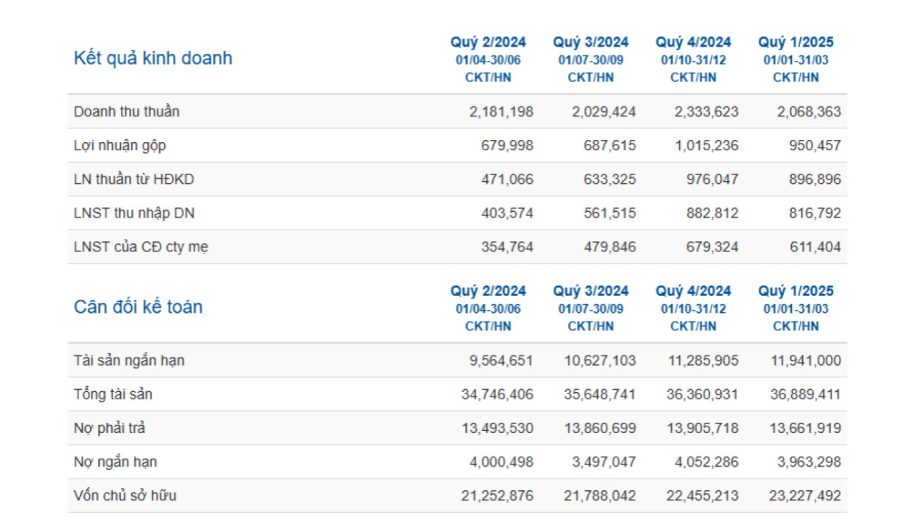Viewport: 910px width, 532px height.
Task: Select Quý 2/2024 header in Kết quả kinh doanh
Action: click(488, 43)
